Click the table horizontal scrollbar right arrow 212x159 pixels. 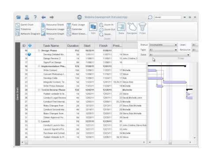point(144,142)
